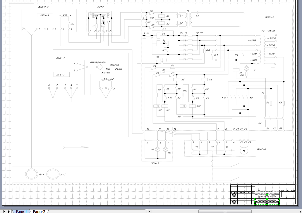This screenshot has height=213, width=302.
Task: Select the Л3 terminal label
Action: click(x=281, y=128)
